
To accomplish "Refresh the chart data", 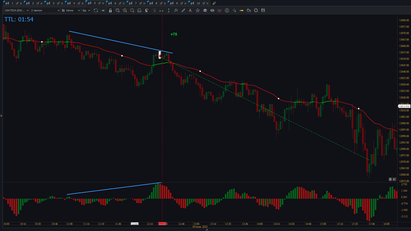I will 96,11.
